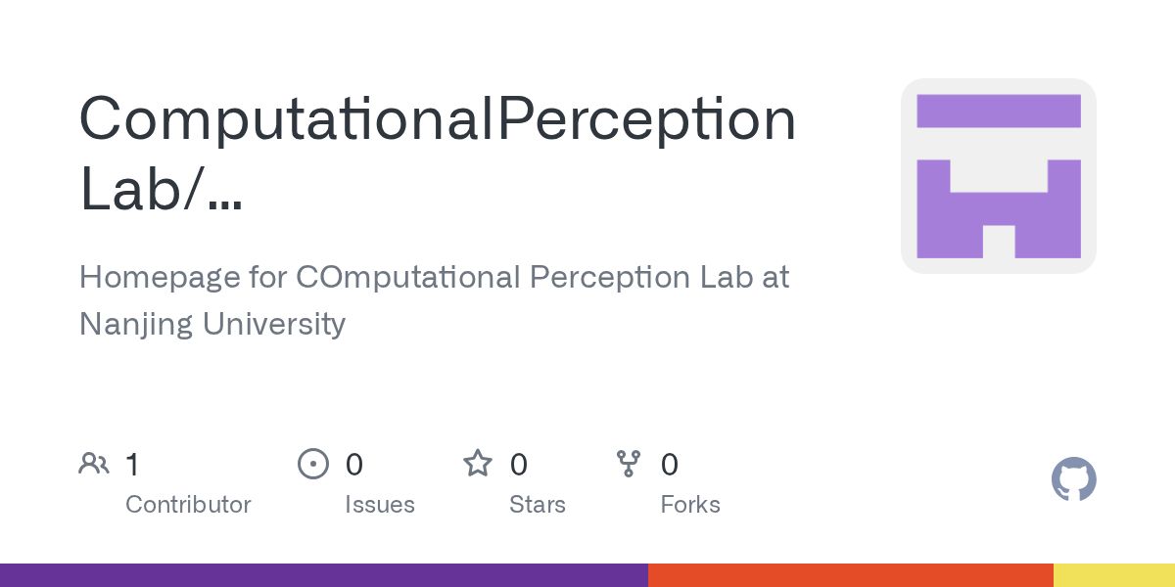Click the Issues label
This screenshot has width=1175, height=587.
pyautogui.click(x=380, y=505)
